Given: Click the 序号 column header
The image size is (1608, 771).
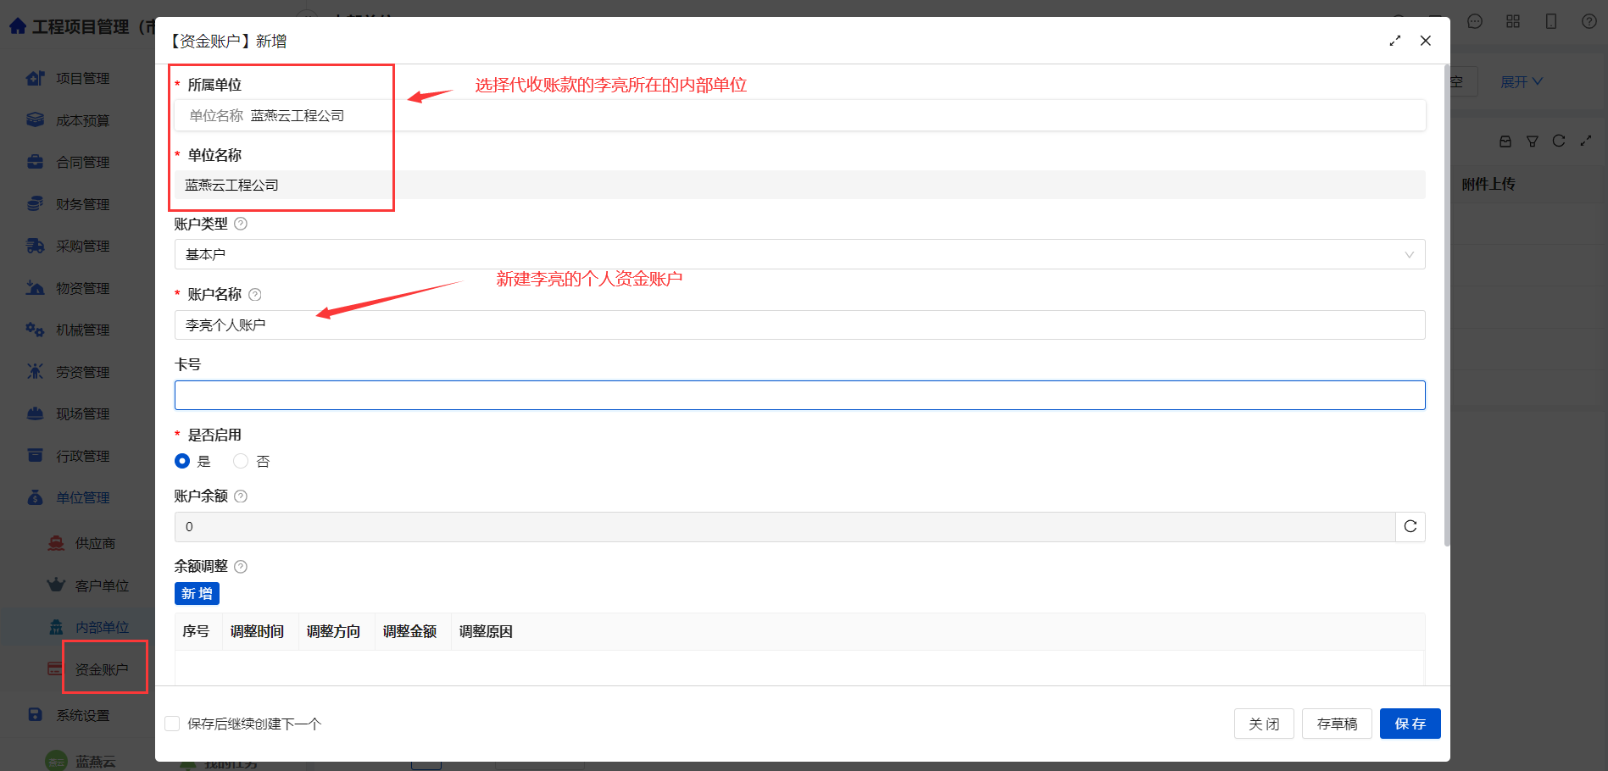Looking at the screenshot, I should pyautogui.click(x=196, y=631).
